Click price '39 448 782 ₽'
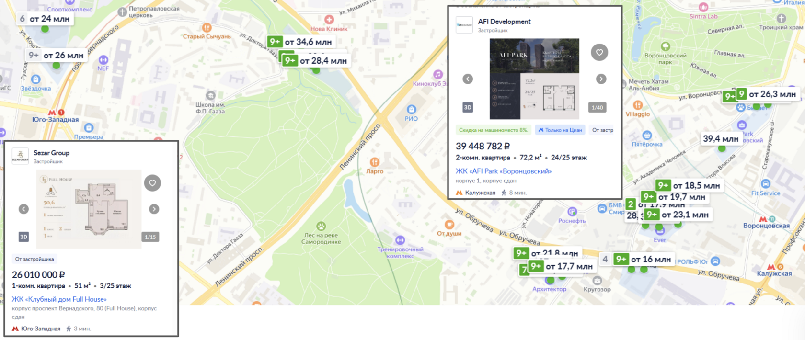Image resolution: width=805 pixels, height=340 pixels. (x=483, y=146)
